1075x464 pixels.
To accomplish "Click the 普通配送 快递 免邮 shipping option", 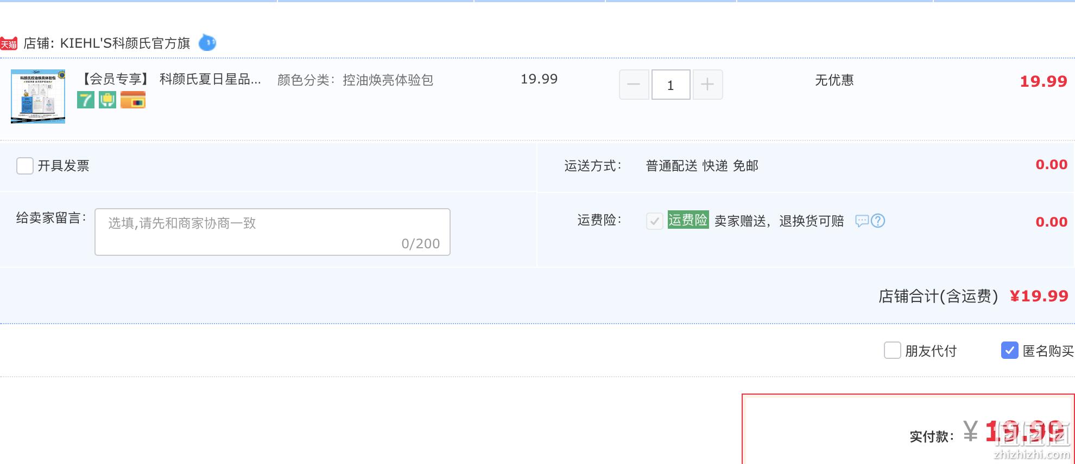I will point(702,166).
